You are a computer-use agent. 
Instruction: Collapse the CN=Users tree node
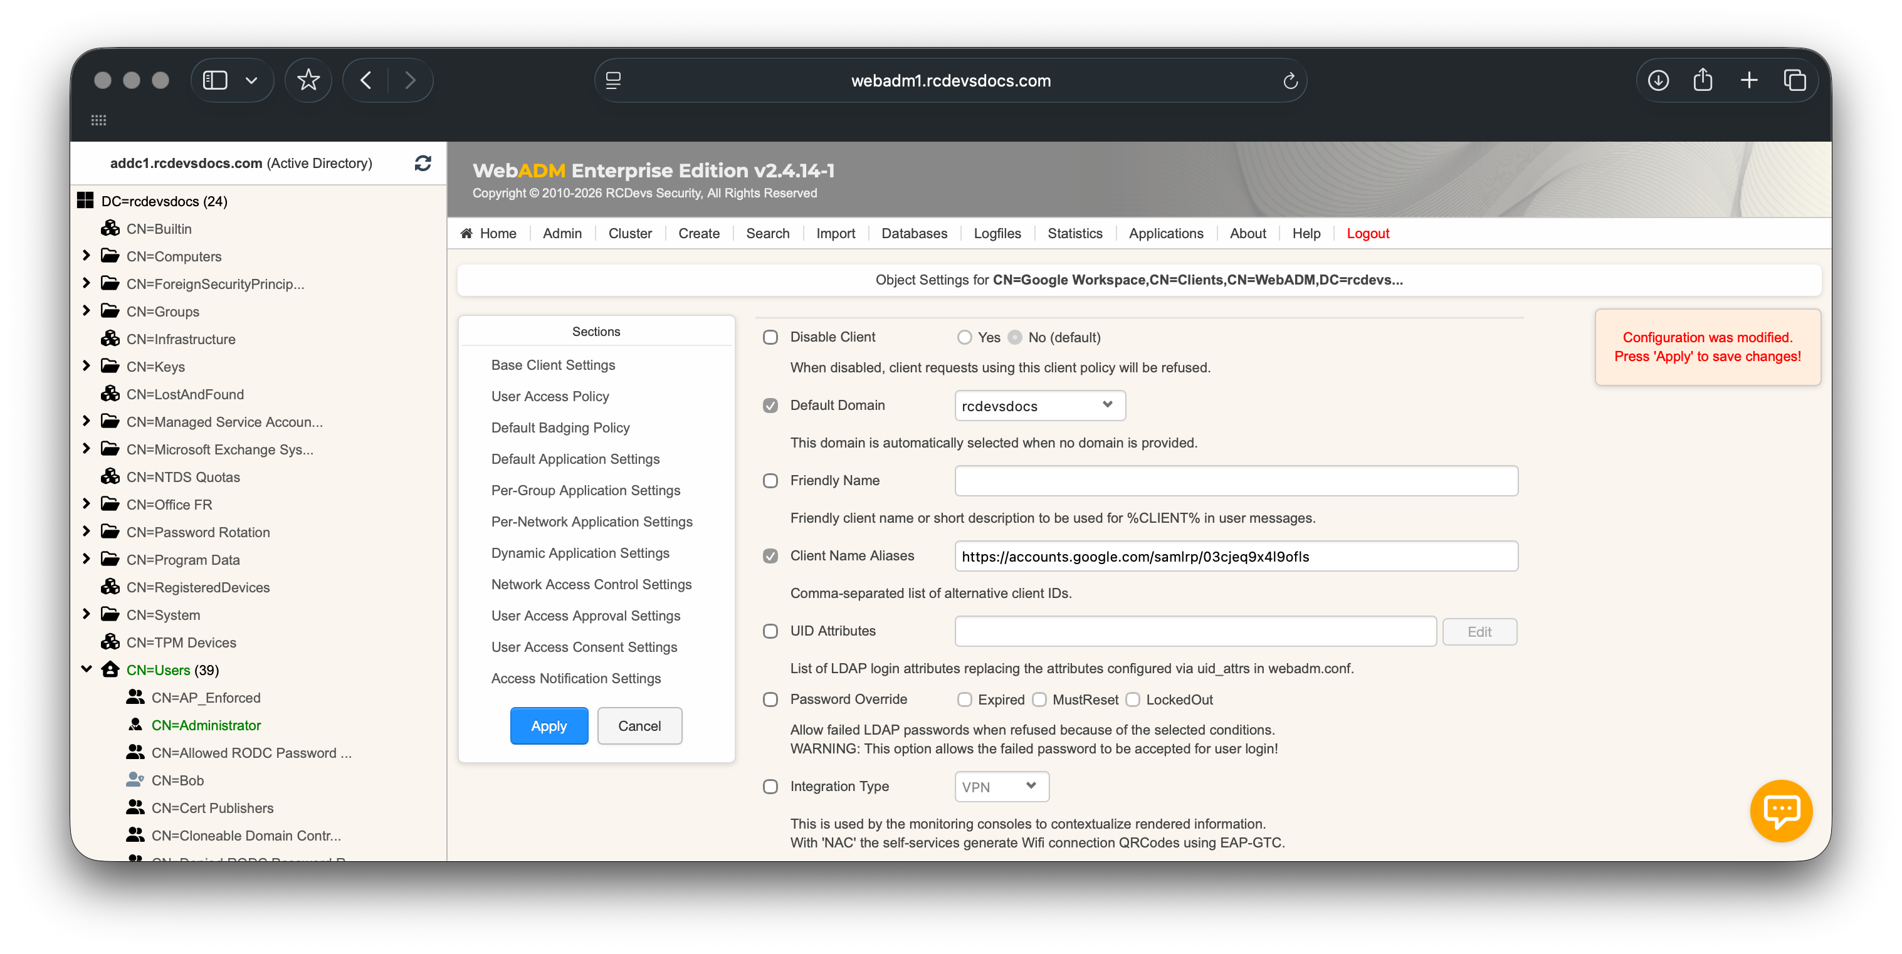click(87, 669)
